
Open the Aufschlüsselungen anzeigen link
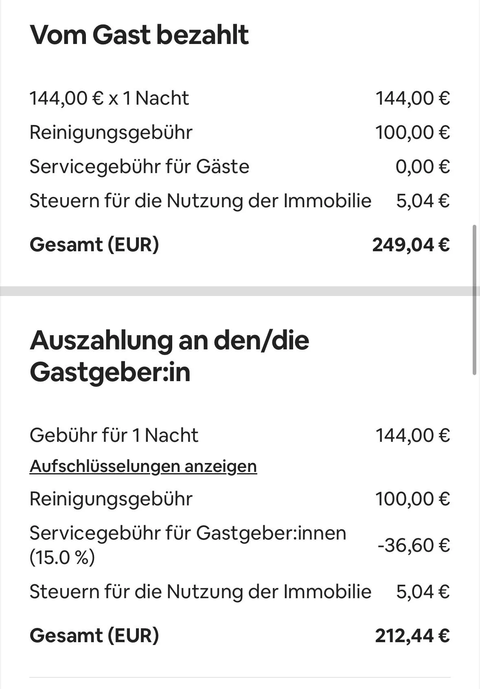coord(143,466)
